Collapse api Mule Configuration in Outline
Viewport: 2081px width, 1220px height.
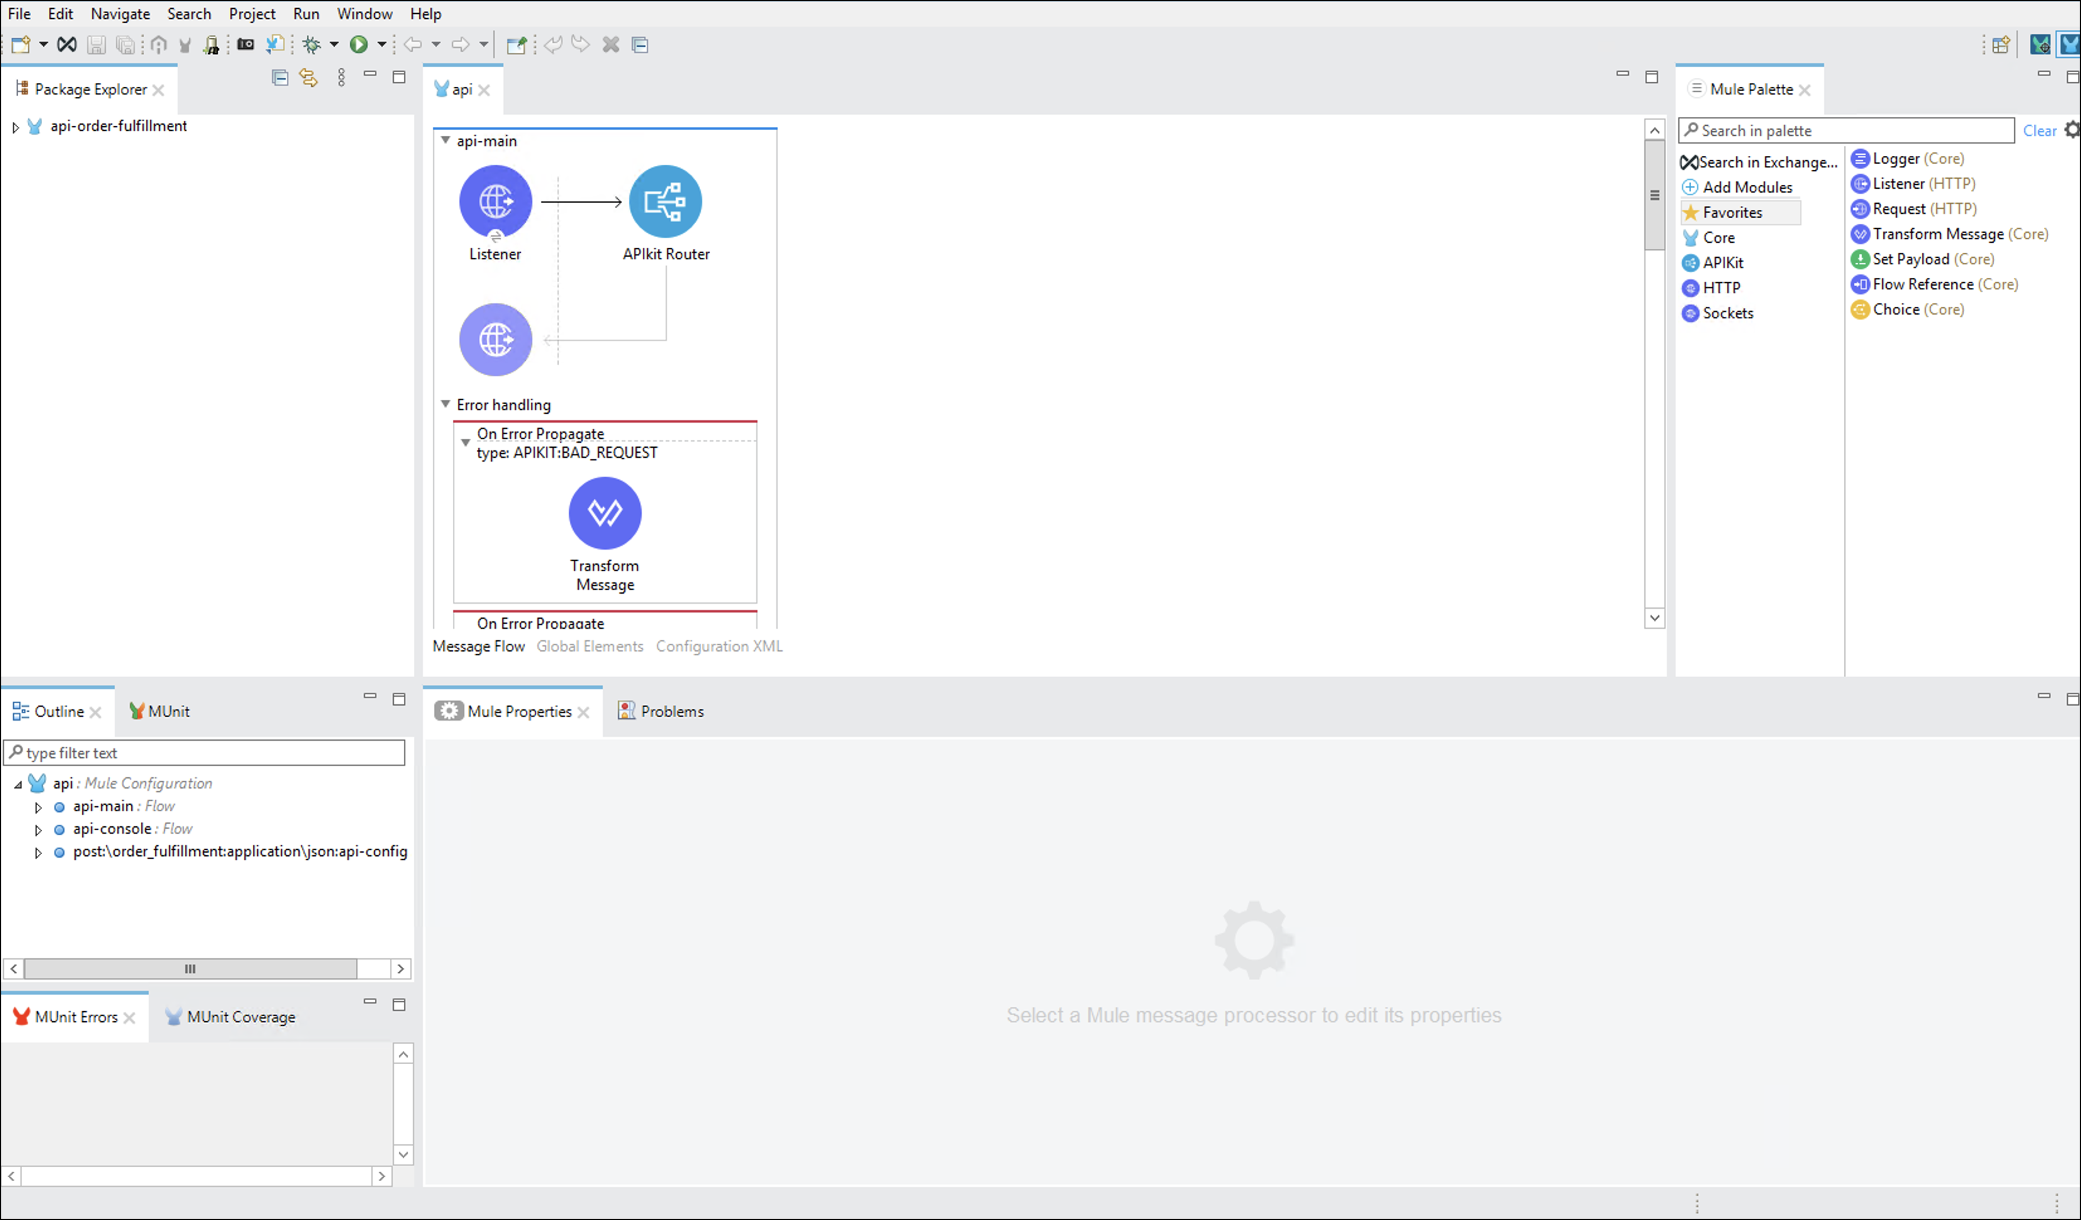click(x=18, y=784)
